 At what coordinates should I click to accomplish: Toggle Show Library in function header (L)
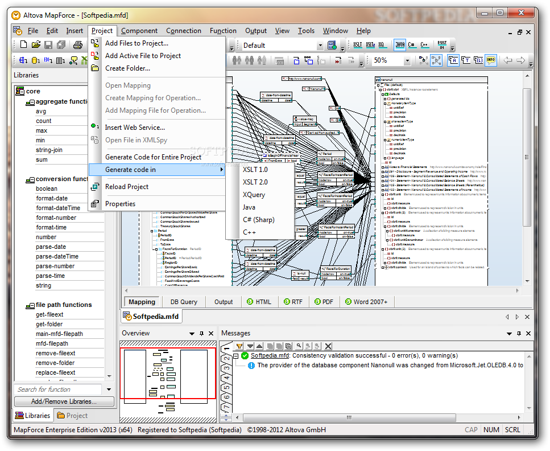478,60
